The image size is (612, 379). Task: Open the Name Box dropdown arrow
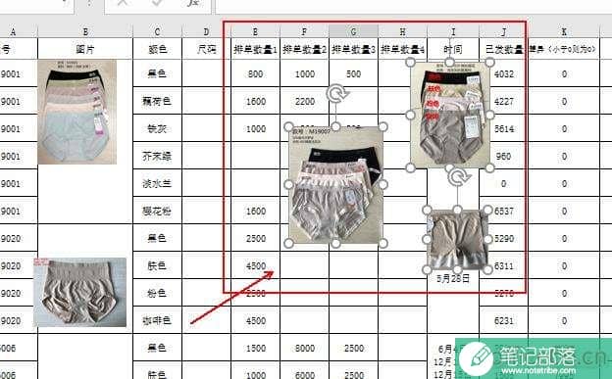click(x=67, y=3)
